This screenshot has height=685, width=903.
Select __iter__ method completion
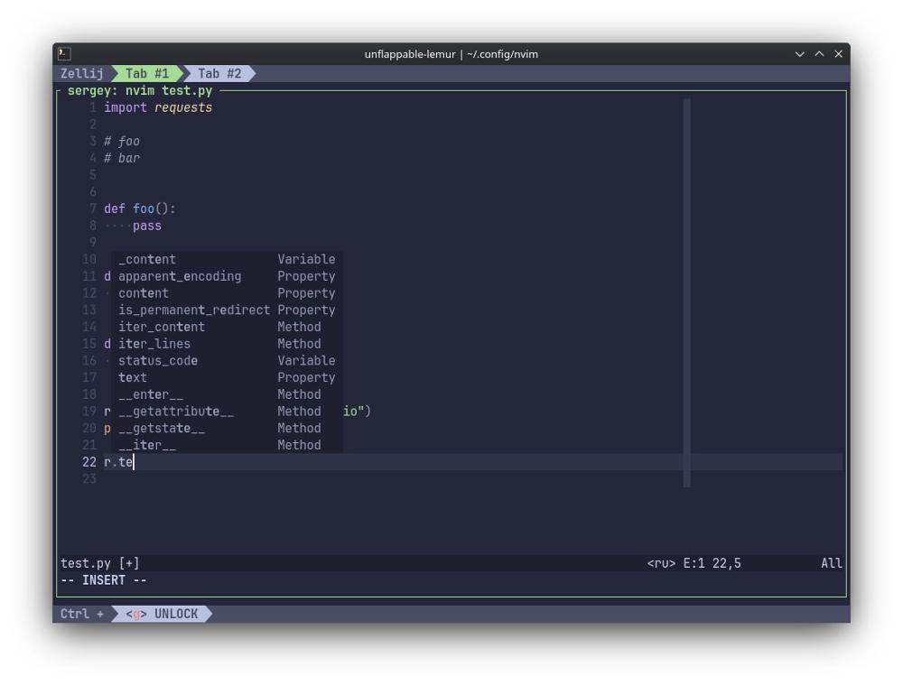click(x=227, y=445)
